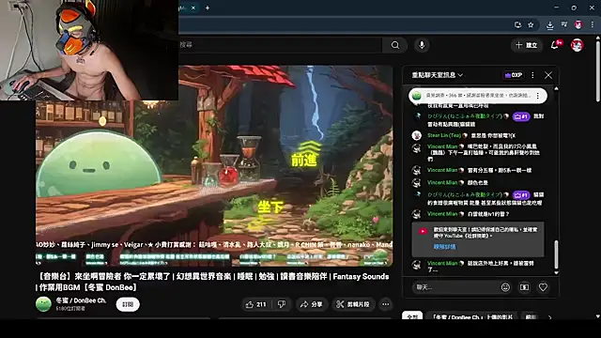Bookmark this page with star icon

pyautogui.click(x=531, y=25)
